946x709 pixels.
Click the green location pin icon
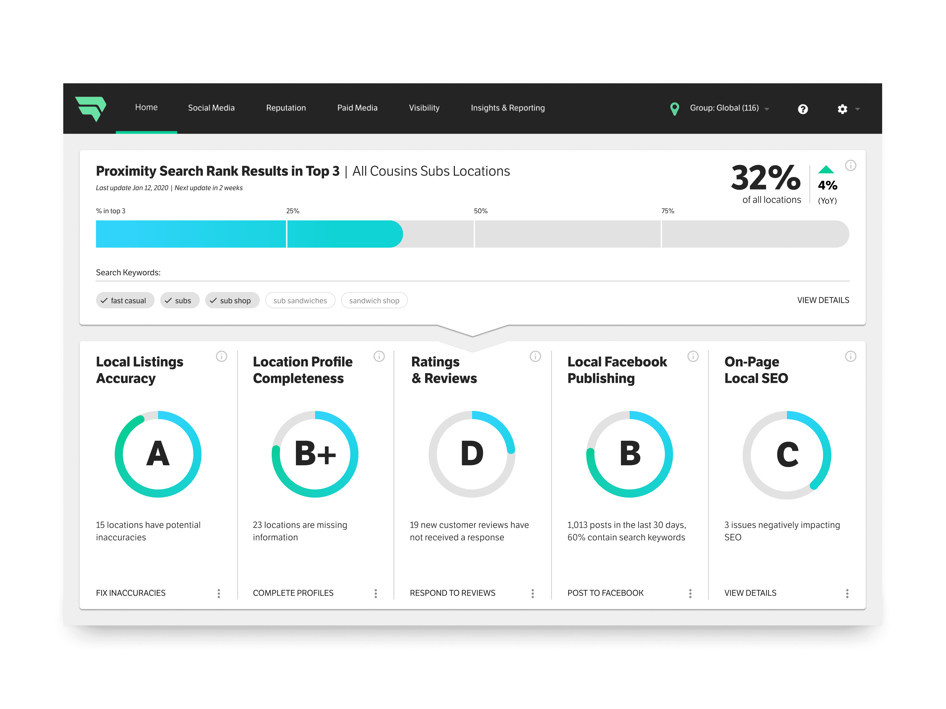tap(674, 108)
